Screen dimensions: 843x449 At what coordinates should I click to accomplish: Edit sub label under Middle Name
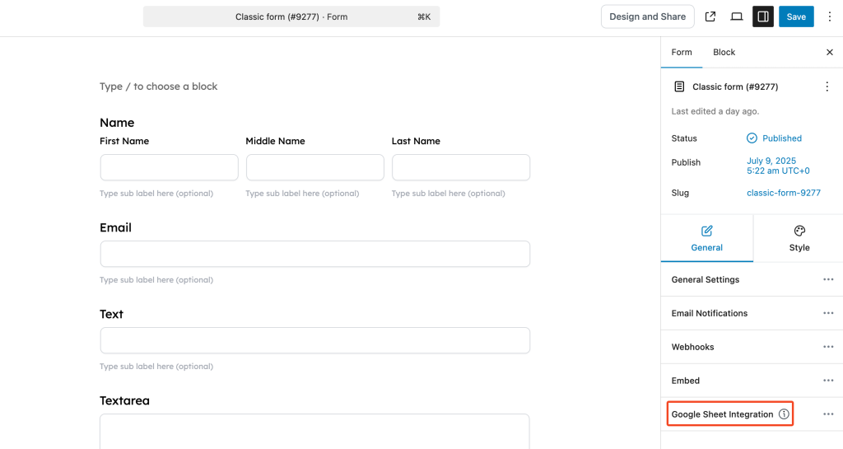[302, 194]
